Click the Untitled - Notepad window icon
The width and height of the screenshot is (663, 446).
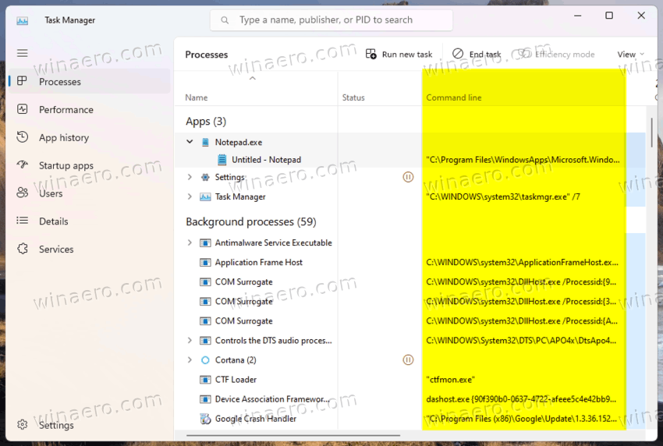(x=222, y=160)
